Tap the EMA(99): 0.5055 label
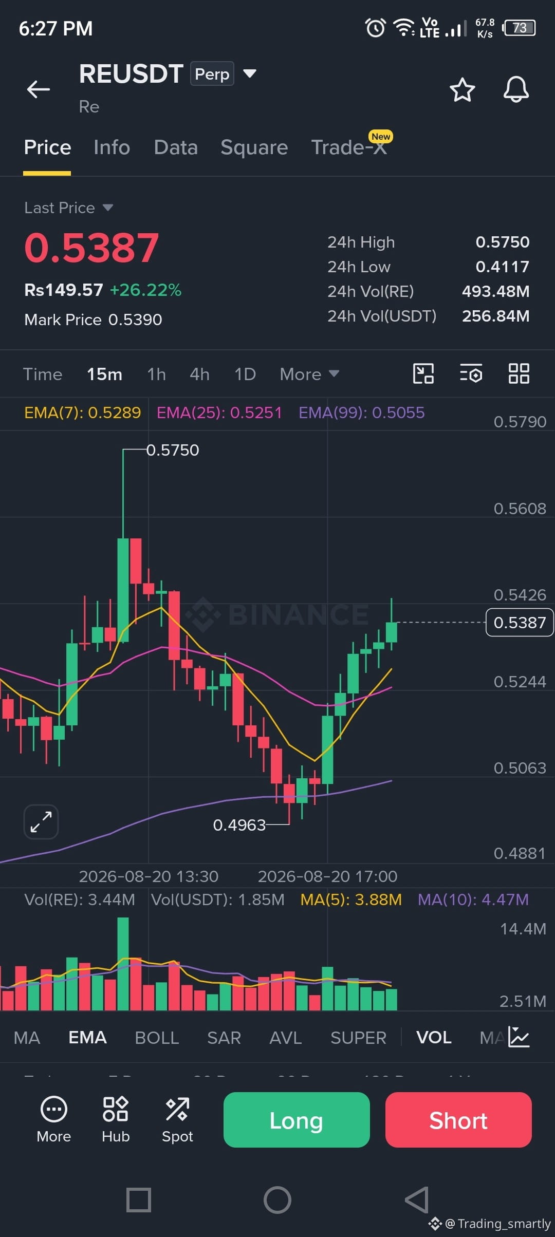 [x=362, y=413]
